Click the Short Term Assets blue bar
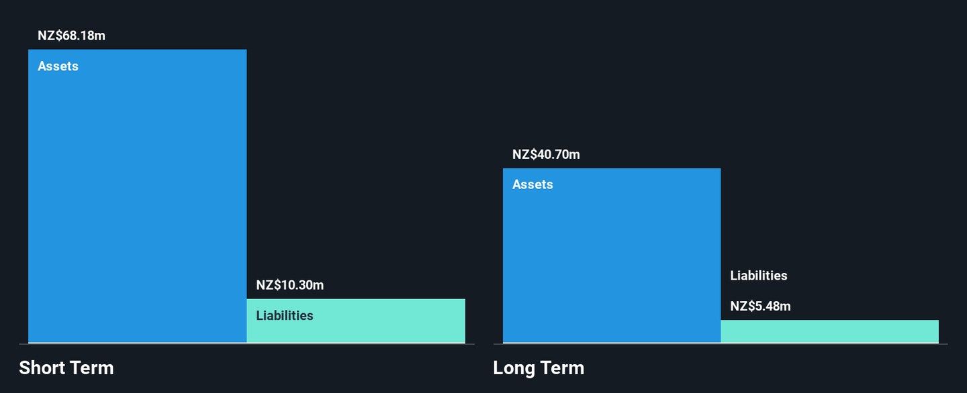Screen dimensions: 967x393 coord(137,201)
